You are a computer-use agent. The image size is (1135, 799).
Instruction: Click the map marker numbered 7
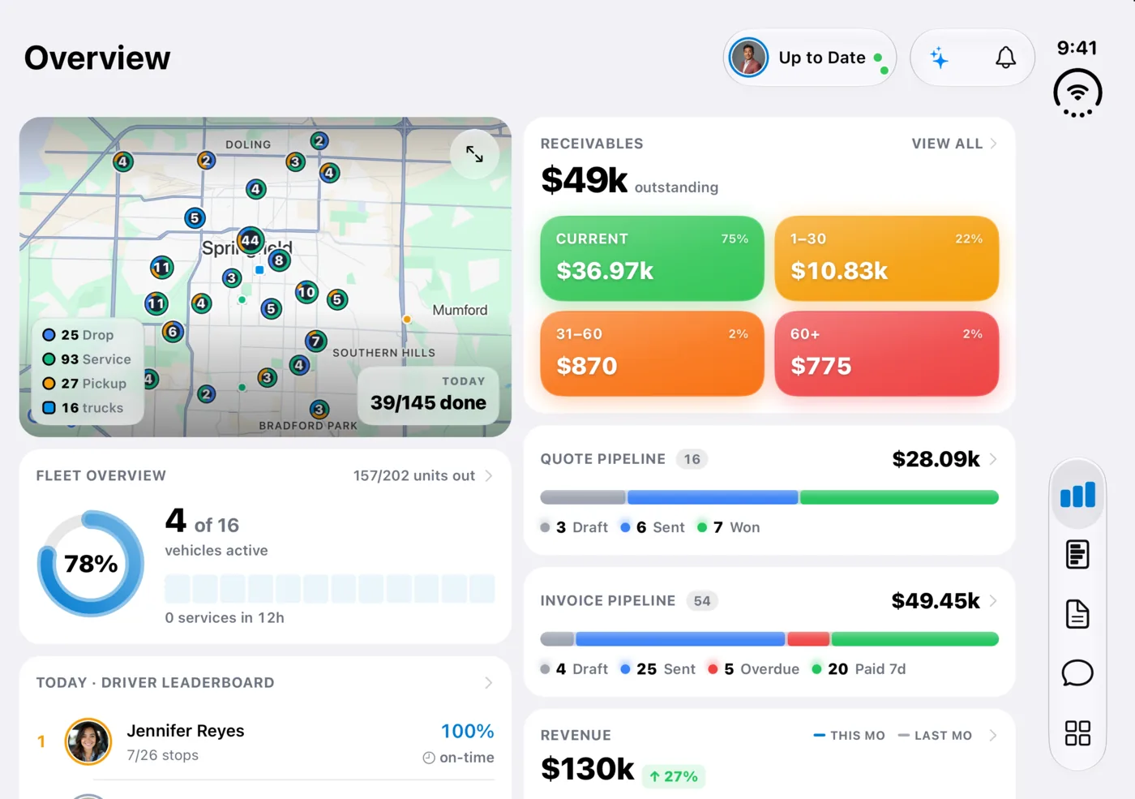click(x=316, y=341)
